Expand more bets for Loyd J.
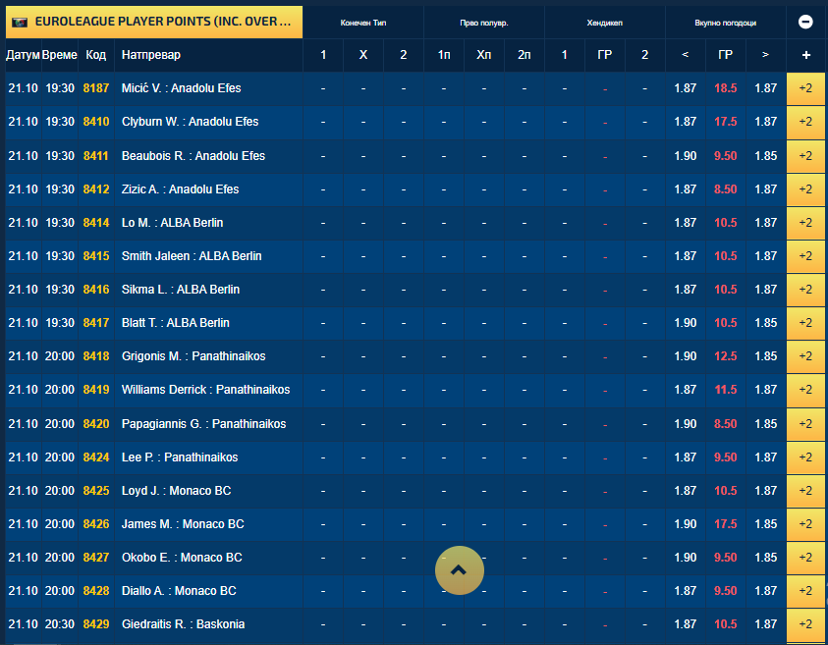Viewport: 828px width, 645px height. 805,490
